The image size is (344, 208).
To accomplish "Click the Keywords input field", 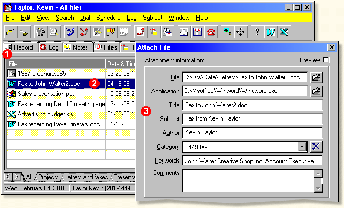I will point(253,161).
